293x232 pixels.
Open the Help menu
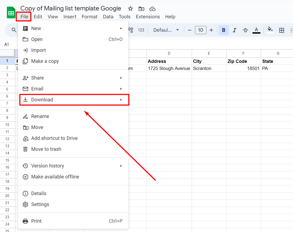pyautogui.click(x=170, y=17)
